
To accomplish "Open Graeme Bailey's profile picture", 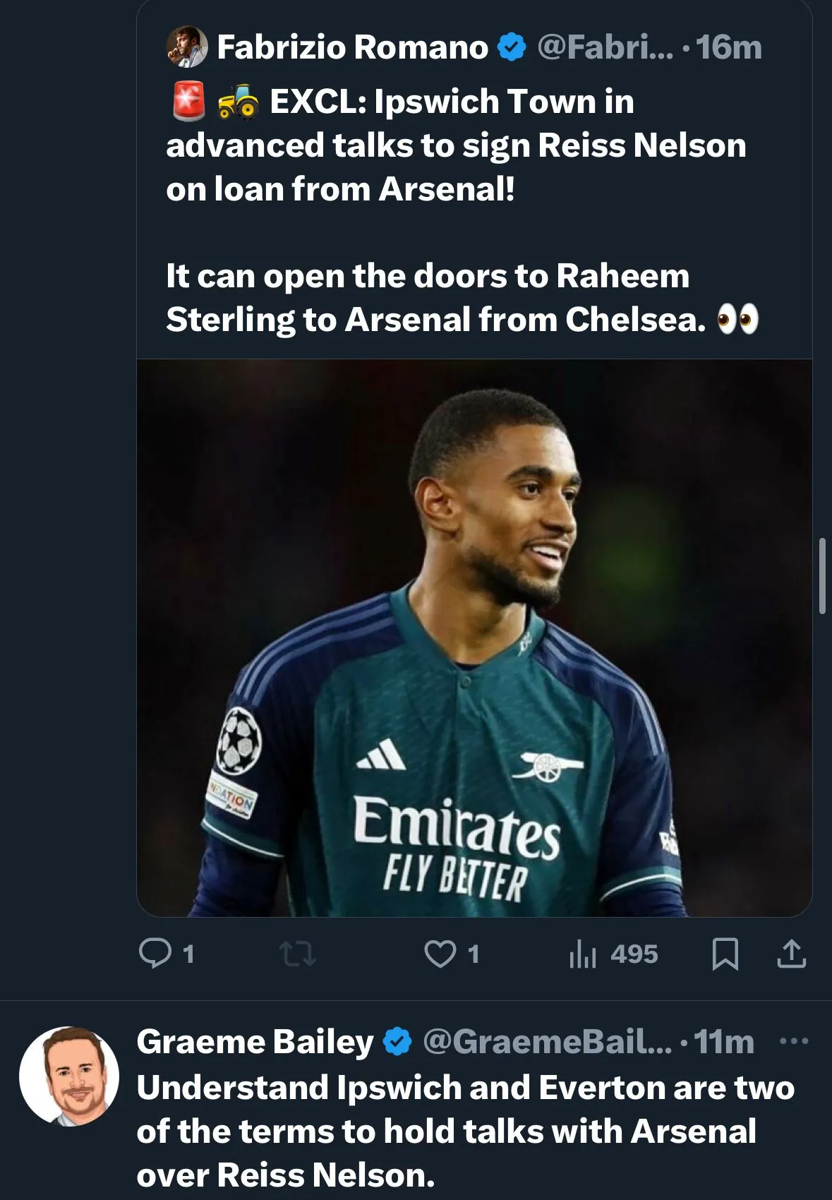I will (69, 1075).
